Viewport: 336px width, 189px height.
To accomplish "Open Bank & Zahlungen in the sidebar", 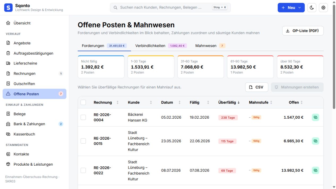I will 35,124.
